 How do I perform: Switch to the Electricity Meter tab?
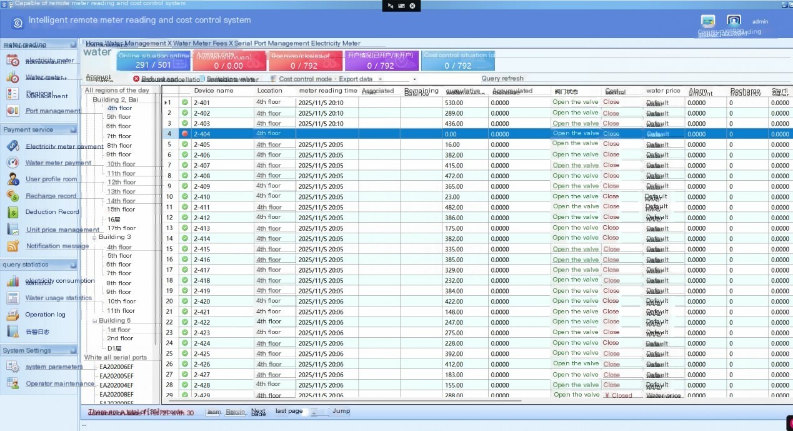click(336, 43)
